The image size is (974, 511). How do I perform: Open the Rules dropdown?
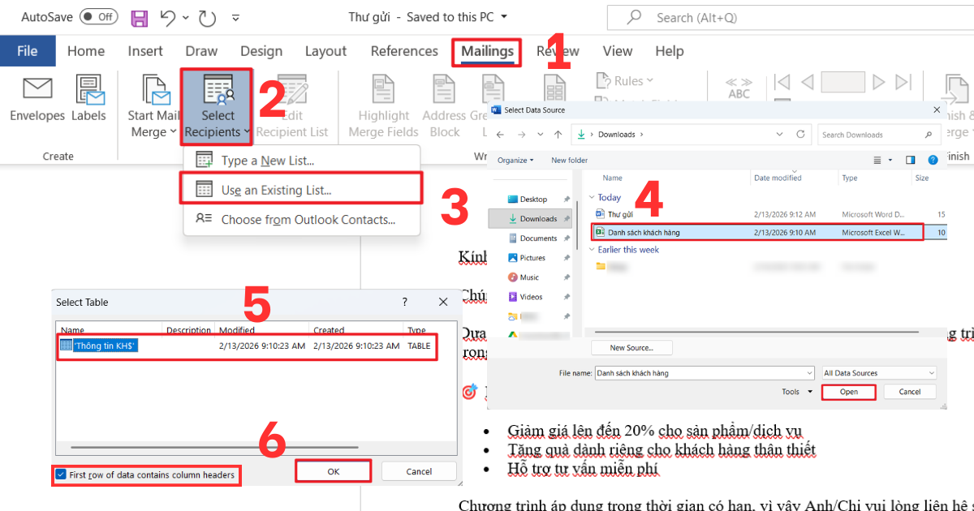coord(625,81)
